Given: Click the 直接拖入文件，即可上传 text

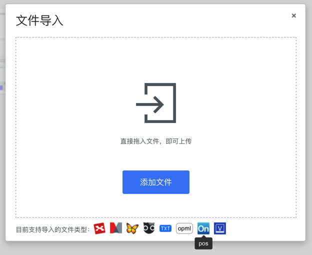Looking at the screenshot, I should click(156, 141).
